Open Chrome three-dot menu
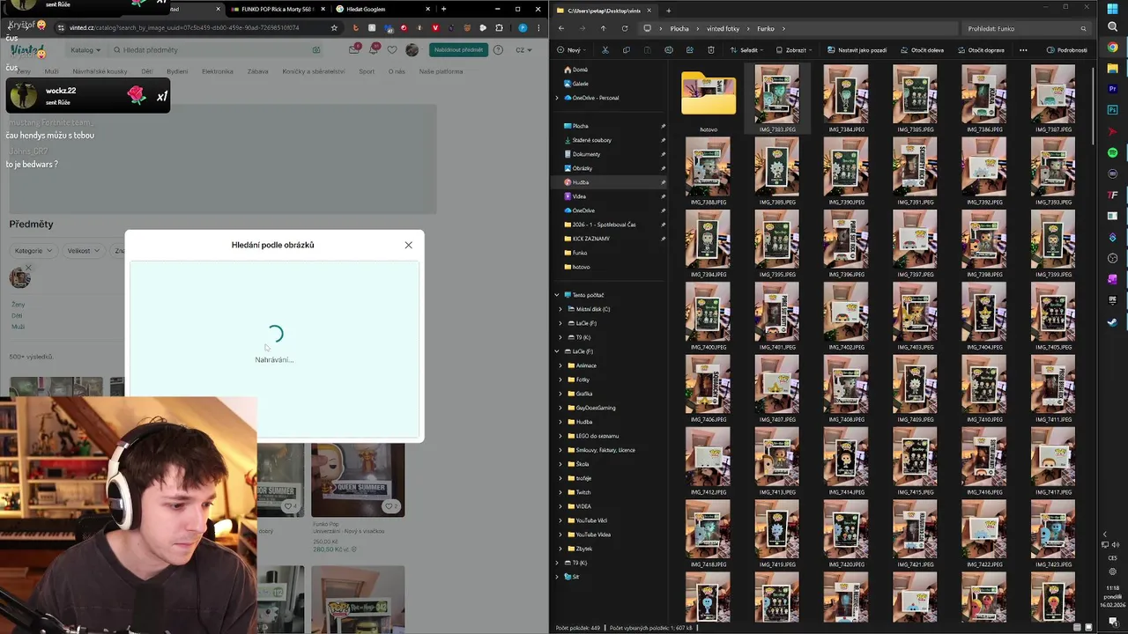 [538, 27]
